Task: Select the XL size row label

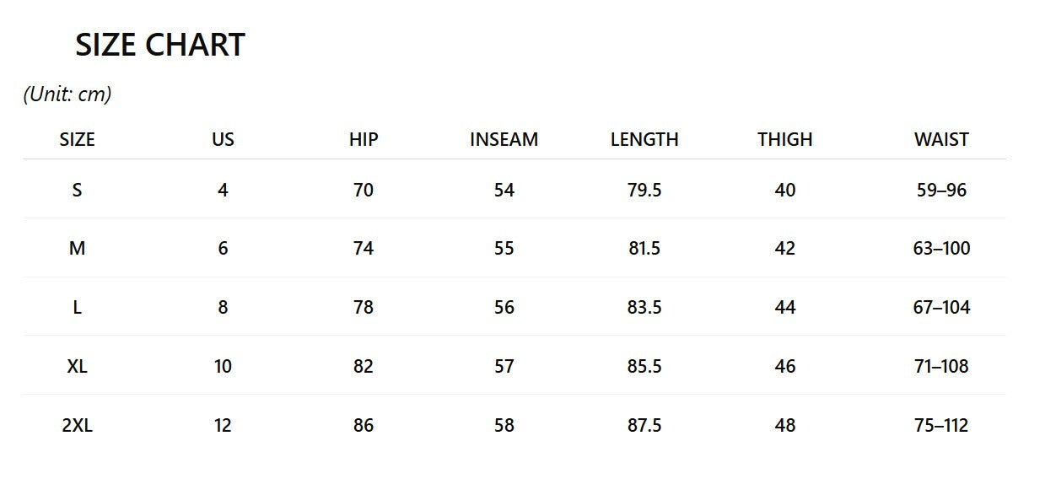Action: (x=77, y=367)
